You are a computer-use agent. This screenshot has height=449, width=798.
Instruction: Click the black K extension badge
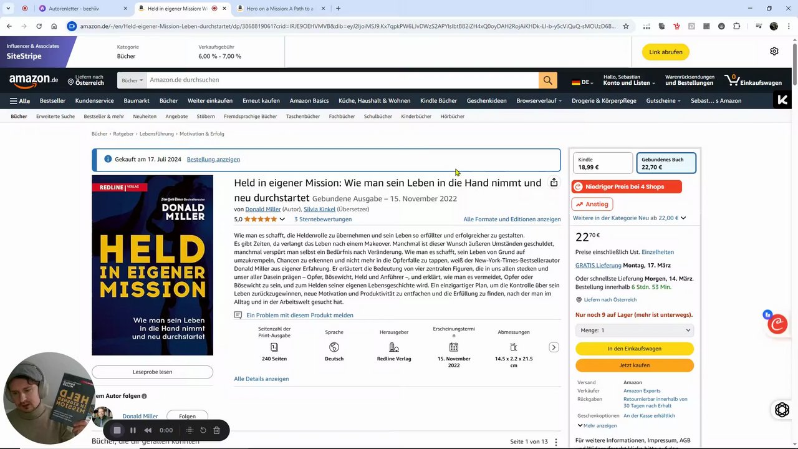point(782,100)
